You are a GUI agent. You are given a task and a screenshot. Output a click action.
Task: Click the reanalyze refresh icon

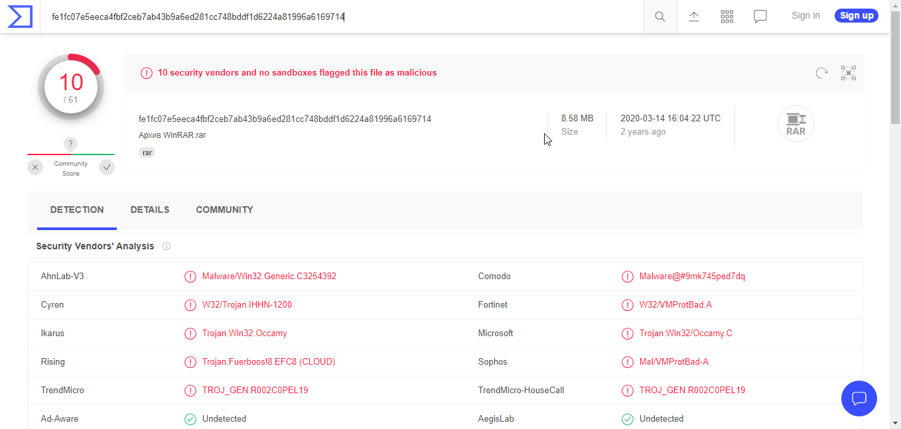822,73
